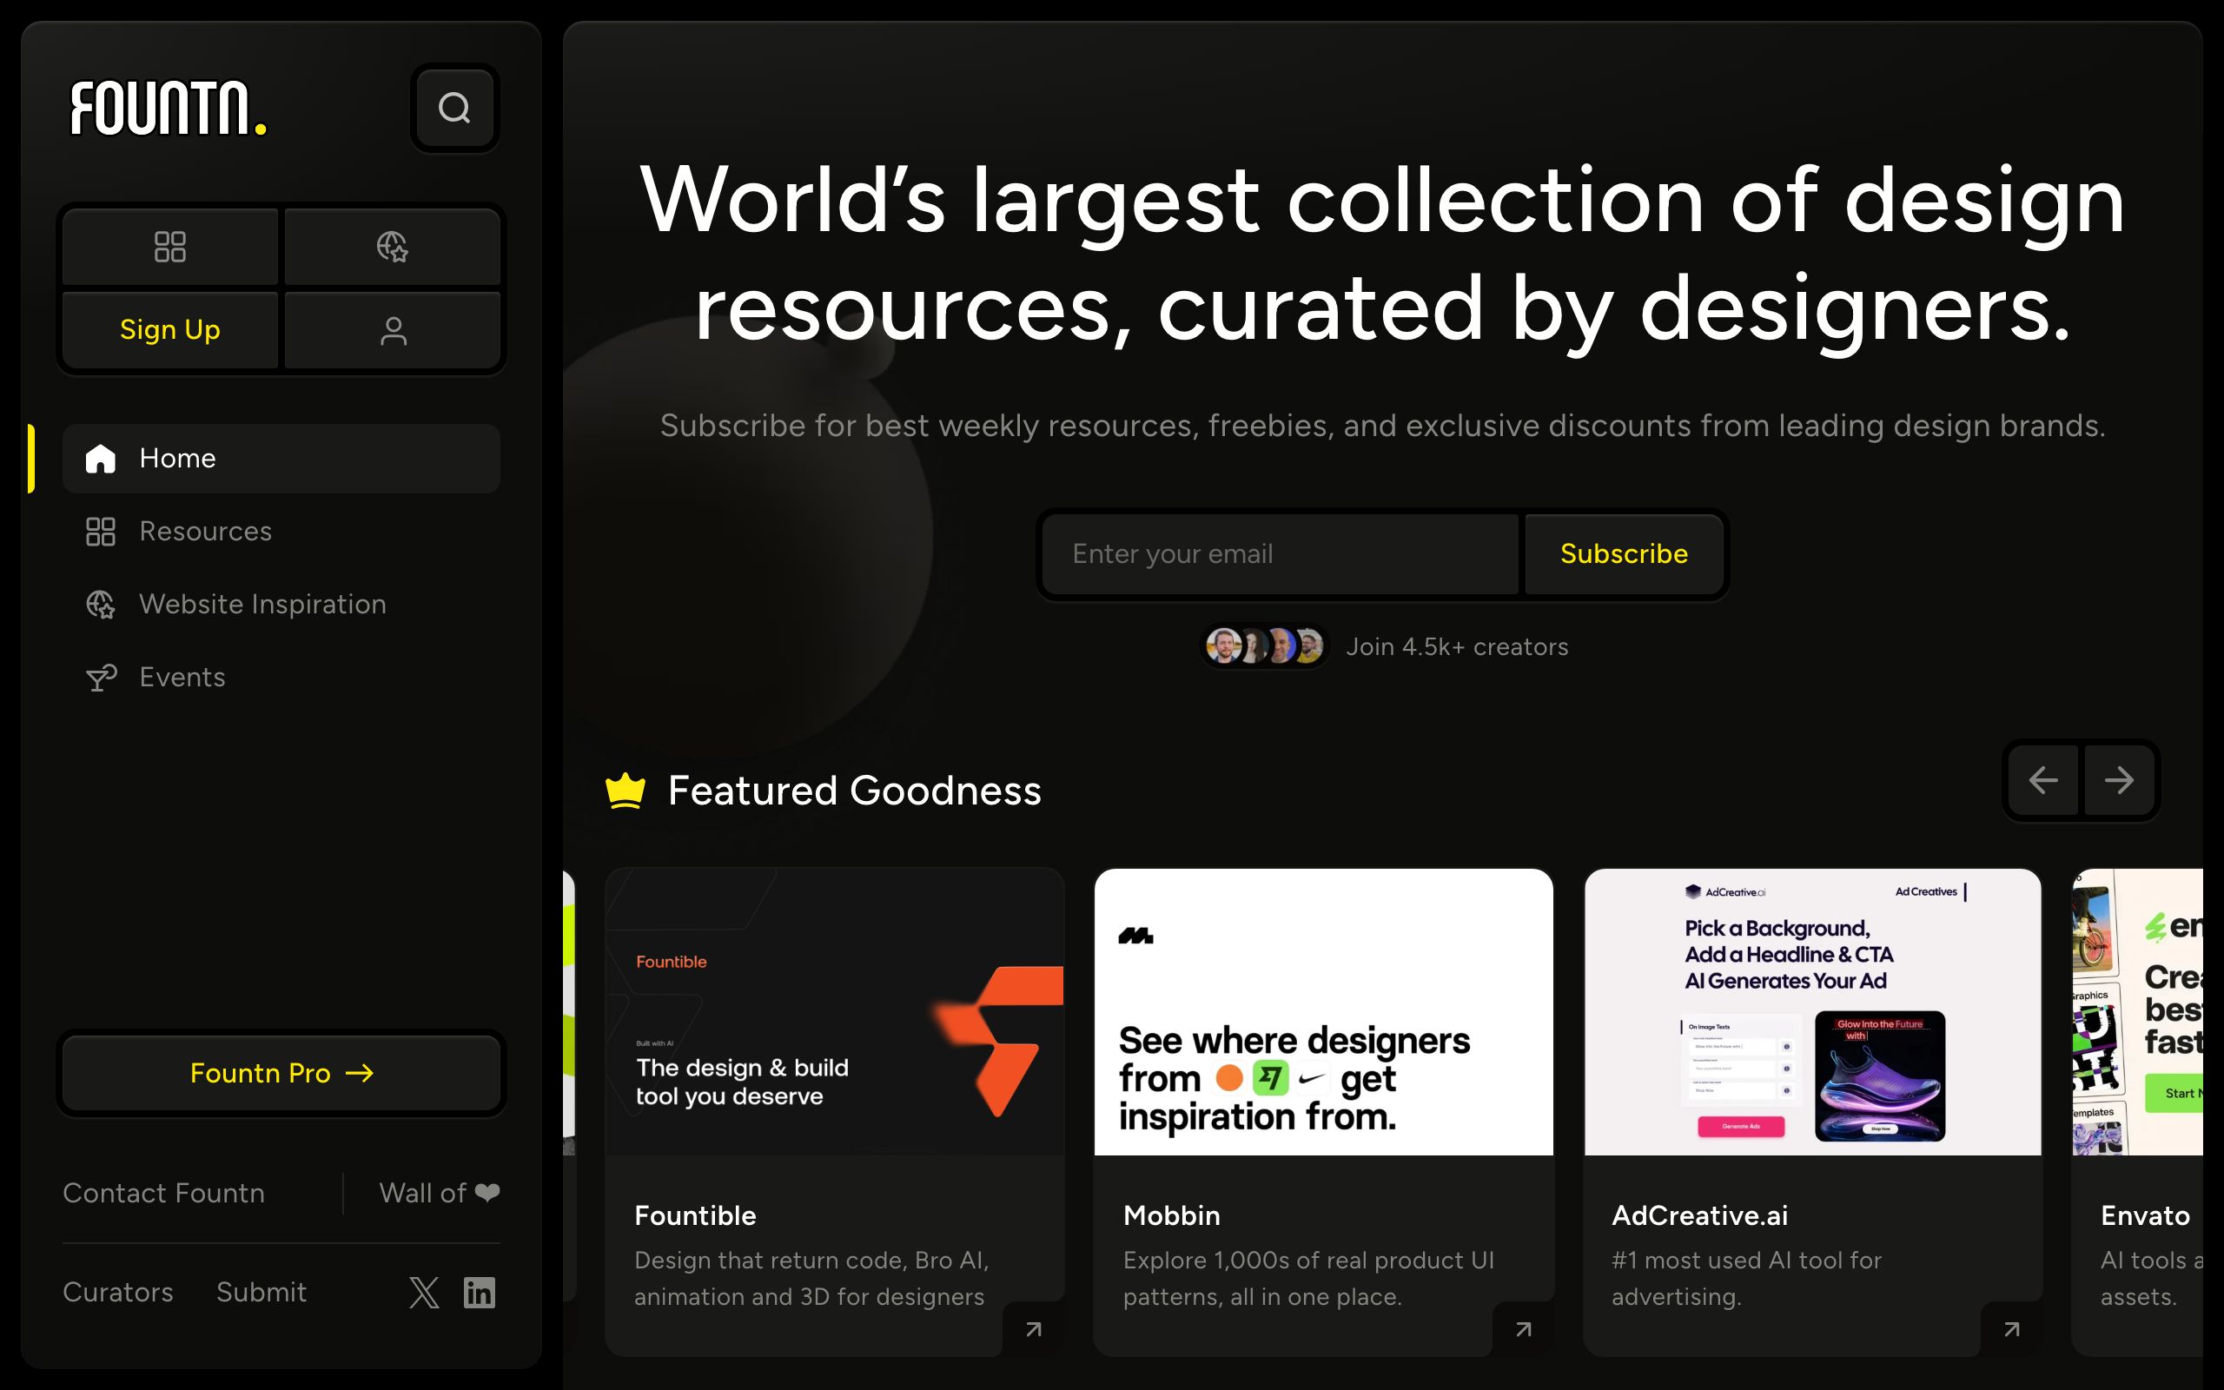Click the Featured Goodness heading
This screenshot has height=1390, width=2224.
(855, 791)
